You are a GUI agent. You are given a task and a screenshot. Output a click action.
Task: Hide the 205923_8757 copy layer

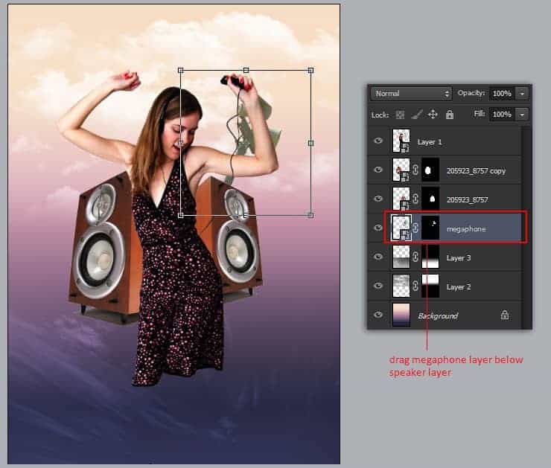[x=378, y=170]
